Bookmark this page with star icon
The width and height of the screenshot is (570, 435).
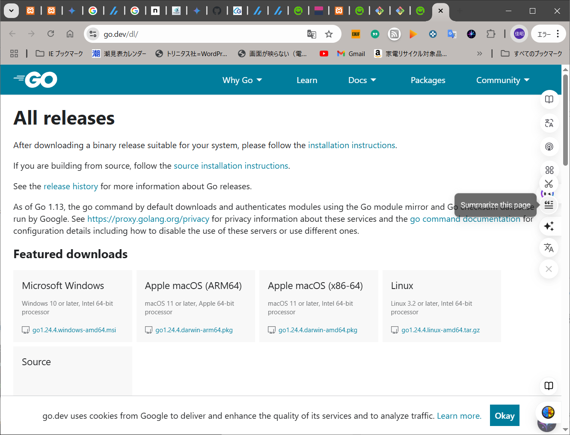click(x=329, y=34)
